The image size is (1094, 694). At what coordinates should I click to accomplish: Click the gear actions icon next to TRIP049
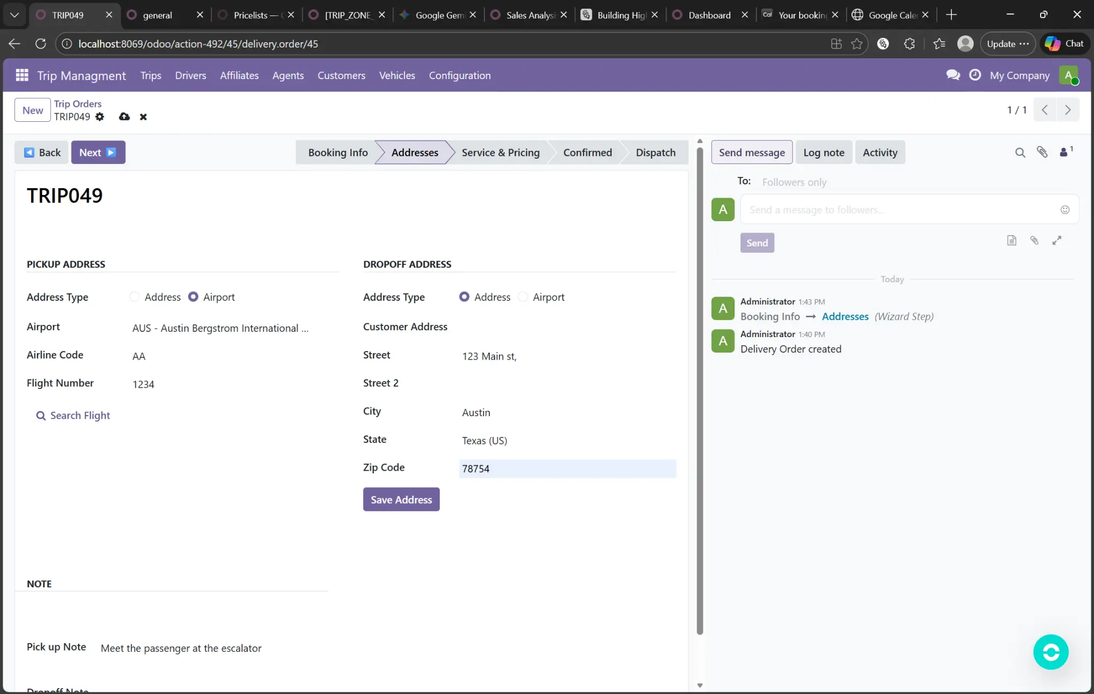click(100, 116)
